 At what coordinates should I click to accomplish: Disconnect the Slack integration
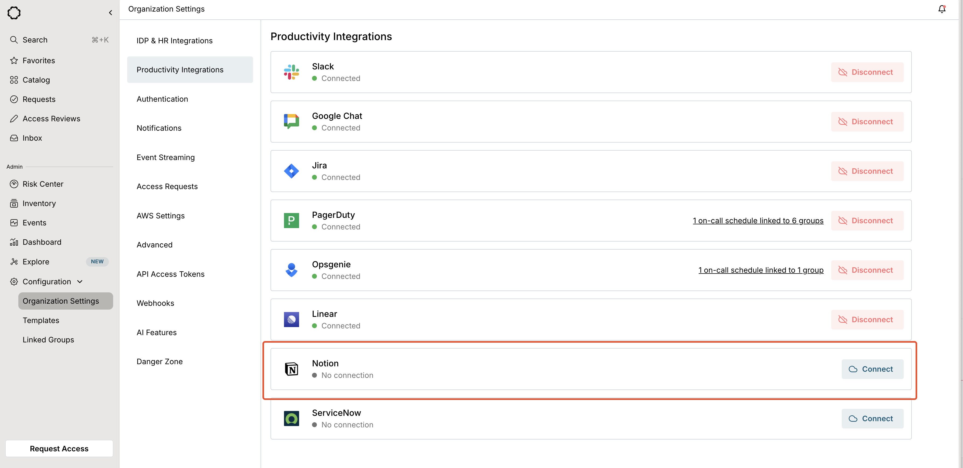[867, 72]
